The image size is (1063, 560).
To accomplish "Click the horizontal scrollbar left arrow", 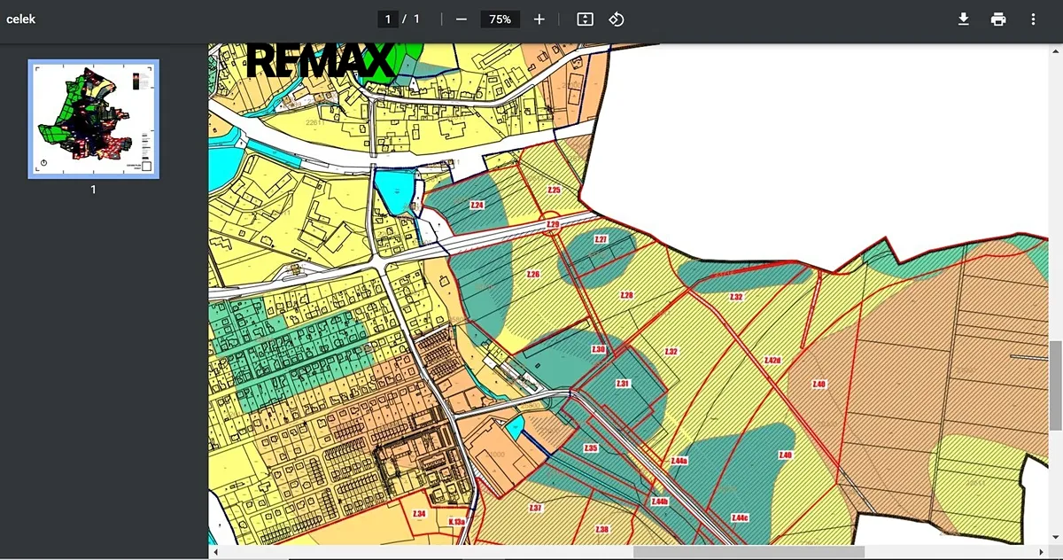I will pos(213,552).
